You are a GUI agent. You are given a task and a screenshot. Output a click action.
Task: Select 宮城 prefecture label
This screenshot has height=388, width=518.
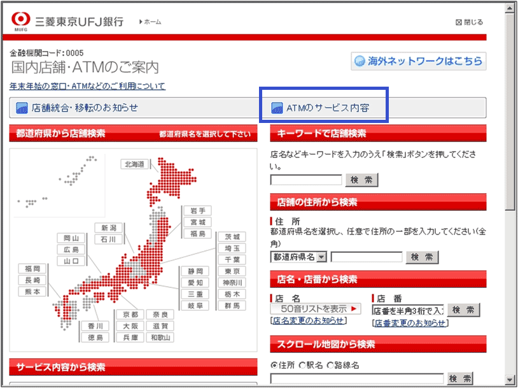tap(197, 222)
